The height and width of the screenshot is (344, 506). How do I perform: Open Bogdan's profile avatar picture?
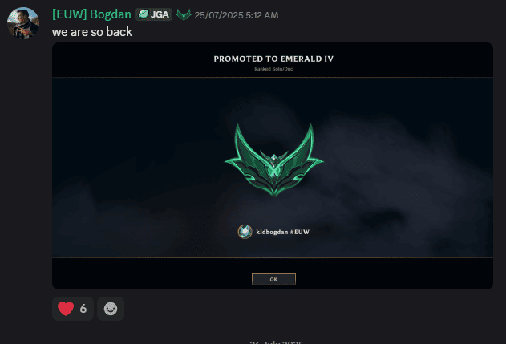23,23
